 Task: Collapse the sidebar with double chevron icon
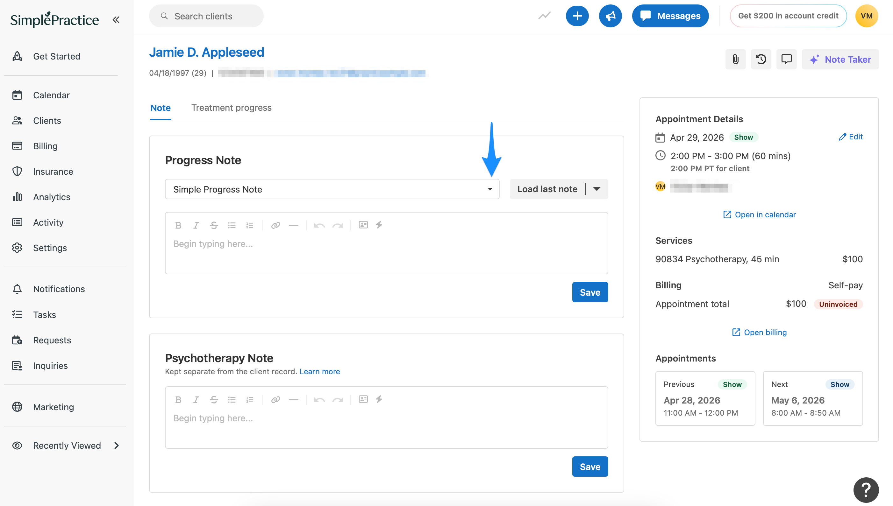point(116,20)
